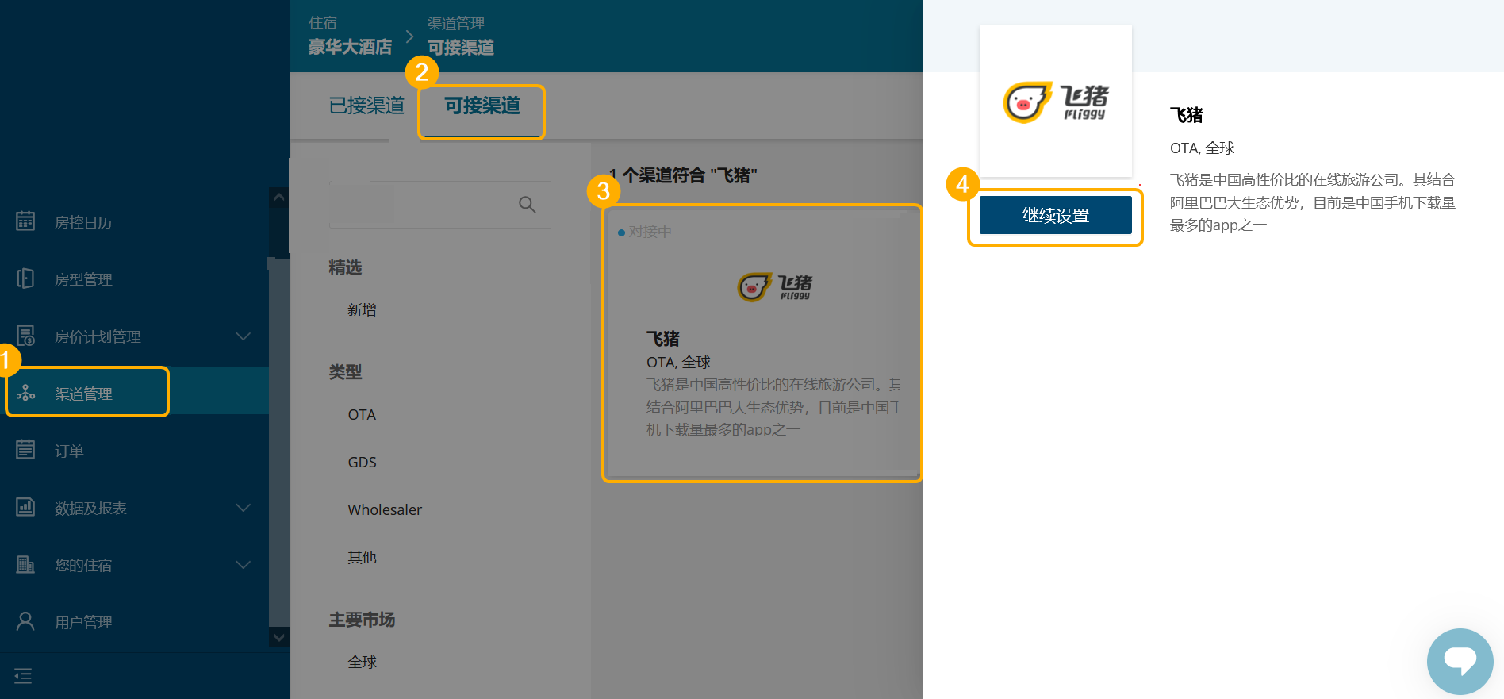Click the breadcrumb chevron separator
Screen dimensions: 1504x699
(409, 36)
